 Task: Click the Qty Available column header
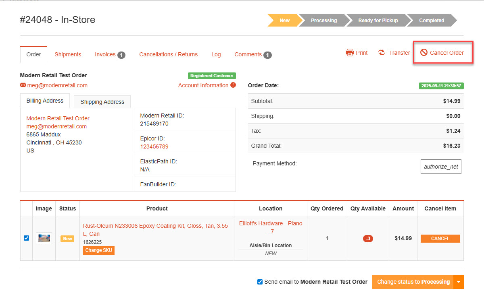pyautogui.click(x=368, y=208)
